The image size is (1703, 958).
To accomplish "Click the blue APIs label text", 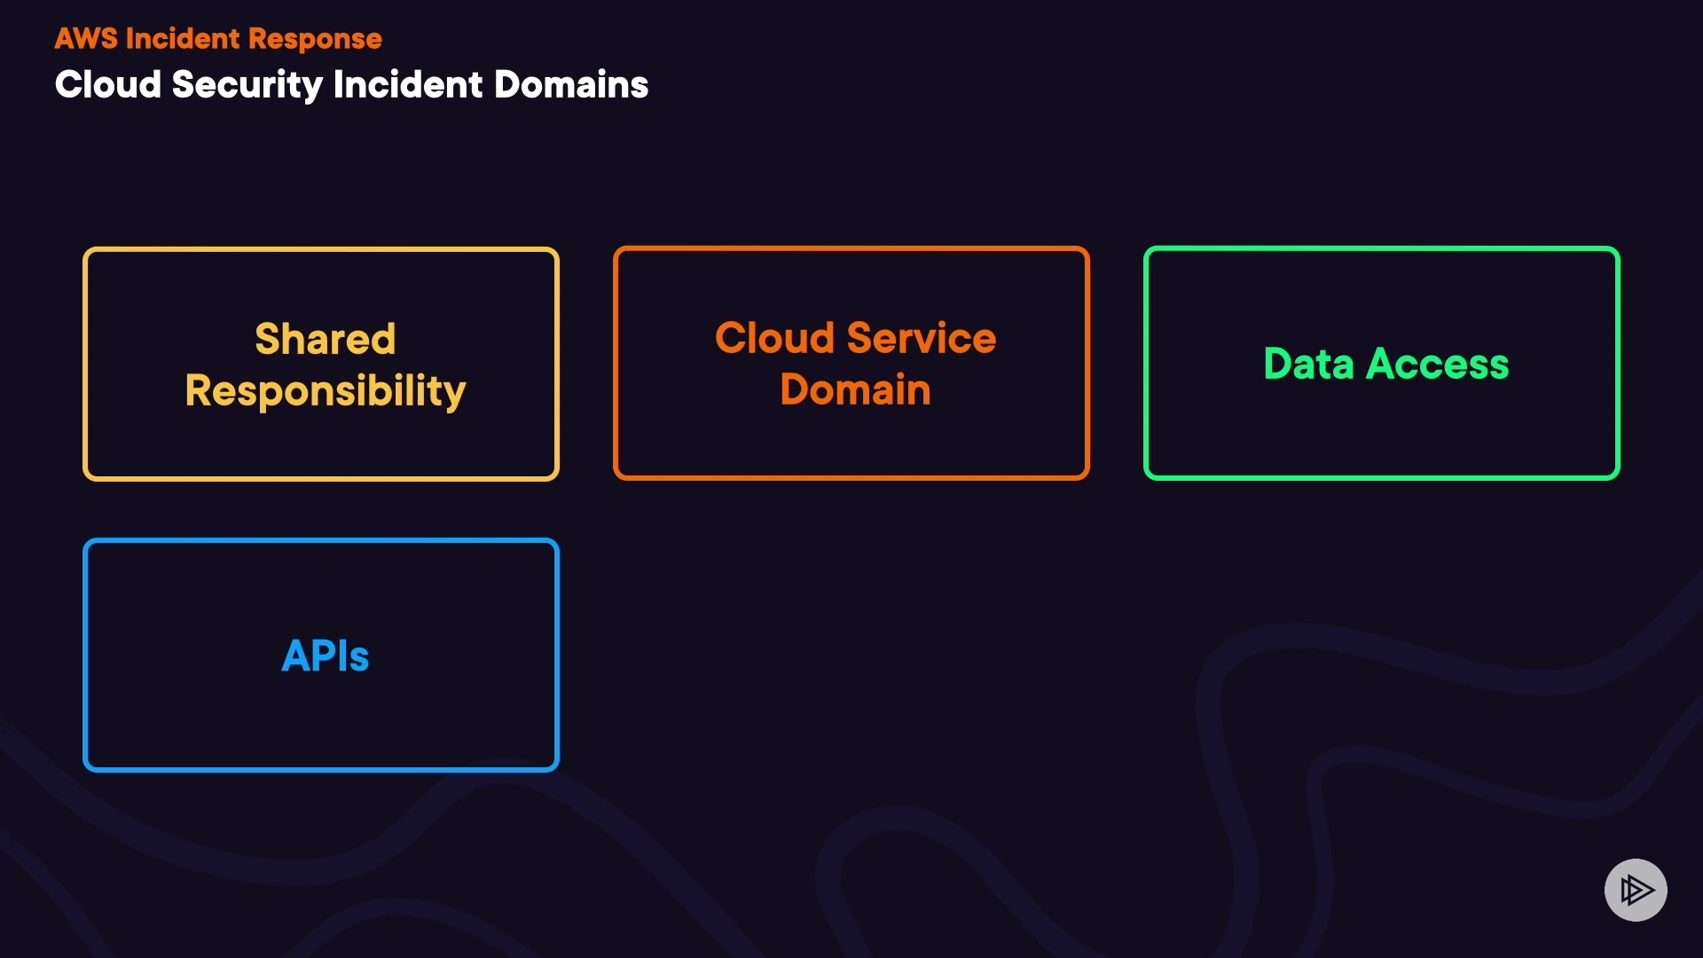I will tap(325, 656).
